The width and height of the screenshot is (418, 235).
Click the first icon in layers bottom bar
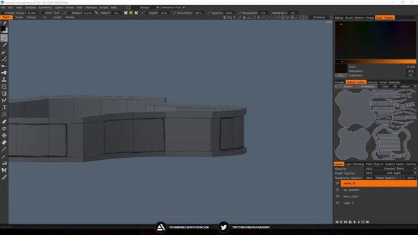[x=337, y=222]
